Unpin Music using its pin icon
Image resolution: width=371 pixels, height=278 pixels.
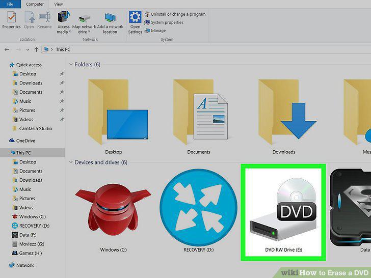[x=62, y=101]
